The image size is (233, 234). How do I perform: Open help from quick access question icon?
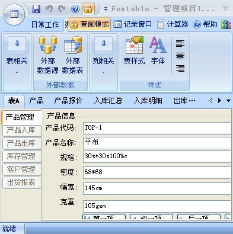click(75, 9)
